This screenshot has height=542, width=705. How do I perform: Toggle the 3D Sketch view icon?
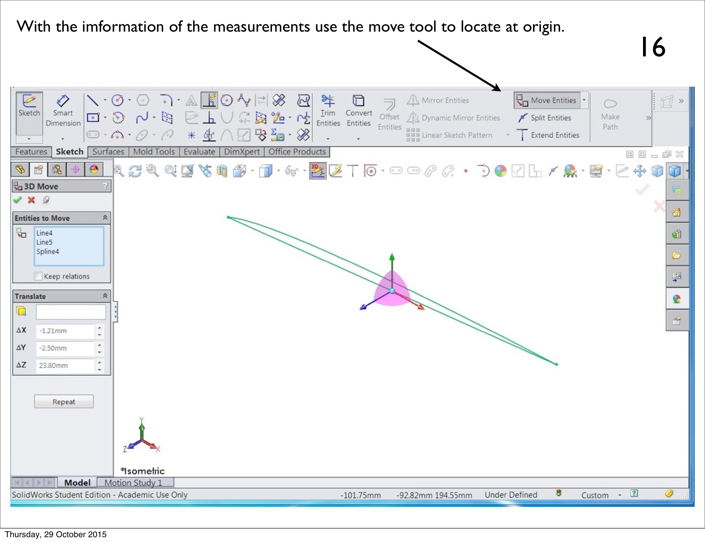317,171
